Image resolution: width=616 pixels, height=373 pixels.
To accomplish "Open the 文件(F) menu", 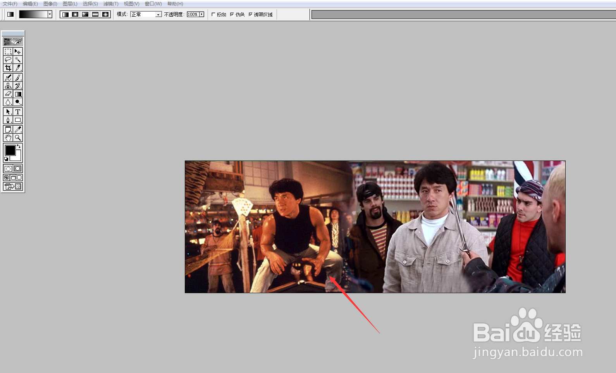I will (10, 4).
